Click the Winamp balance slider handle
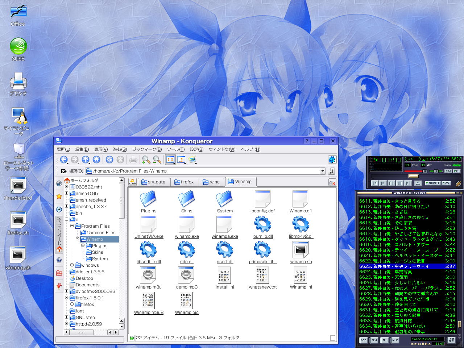The height and width of the screenshot is (348, 464). 436,171
